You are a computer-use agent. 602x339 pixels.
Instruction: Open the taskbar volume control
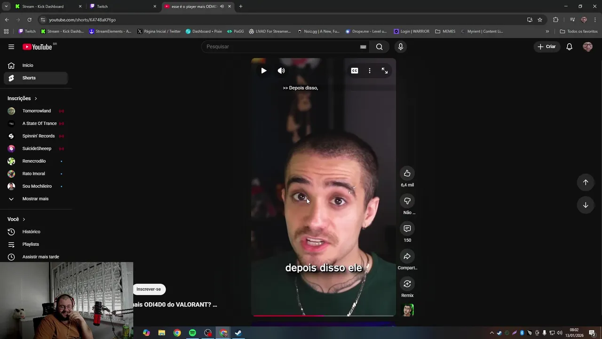pos(560,333)
